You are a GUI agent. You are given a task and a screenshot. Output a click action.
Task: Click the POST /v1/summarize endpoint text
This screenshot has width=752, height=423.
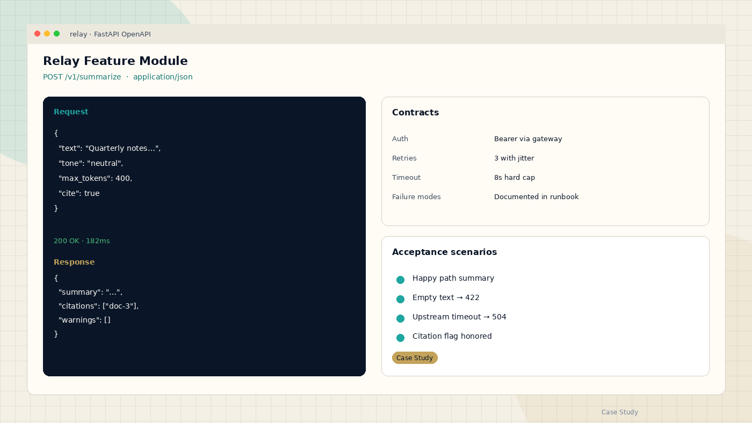click(x=82, y=77)
